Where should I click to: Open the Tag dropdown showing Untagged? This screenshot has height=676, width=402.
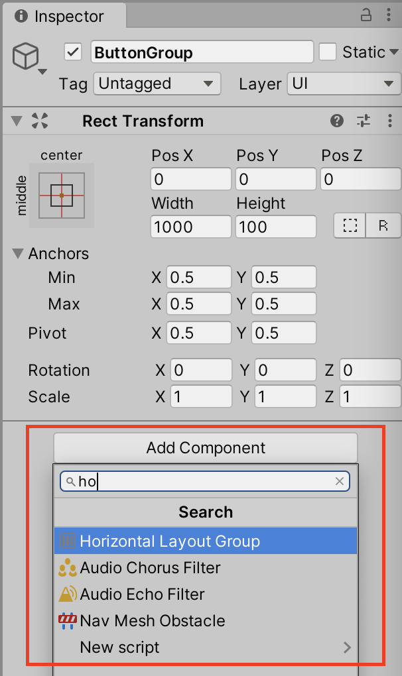tap(157, 84)
